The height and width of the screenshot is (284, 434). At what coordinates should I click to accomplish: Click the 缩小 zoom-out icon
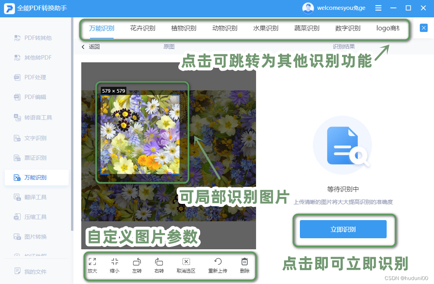click(x=114, y=261)
